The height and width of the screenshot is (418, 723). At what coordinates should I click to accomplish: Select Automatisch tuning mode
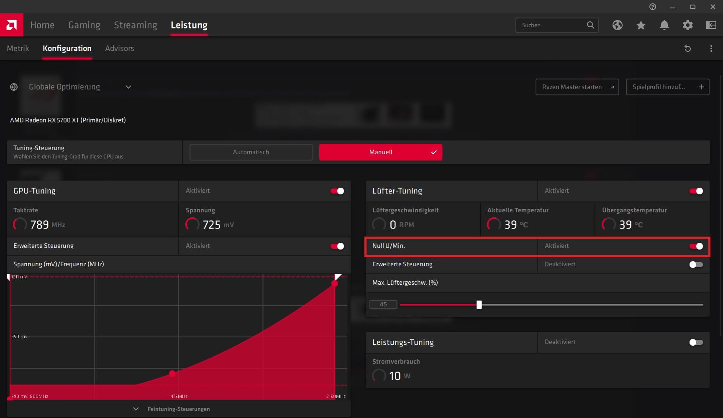tap(251, 152)
